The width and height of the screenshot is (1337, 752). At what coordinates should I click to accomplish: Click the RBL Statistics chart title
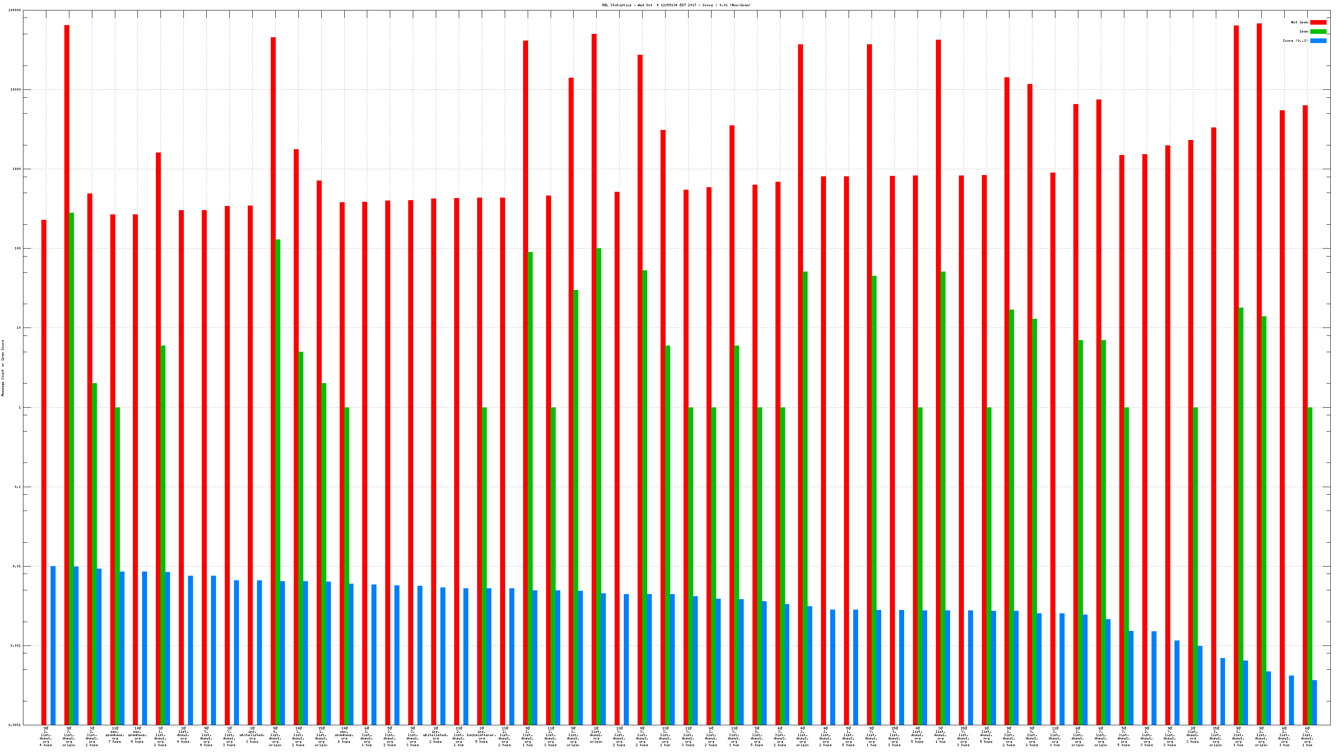click(x=676, y=5)
